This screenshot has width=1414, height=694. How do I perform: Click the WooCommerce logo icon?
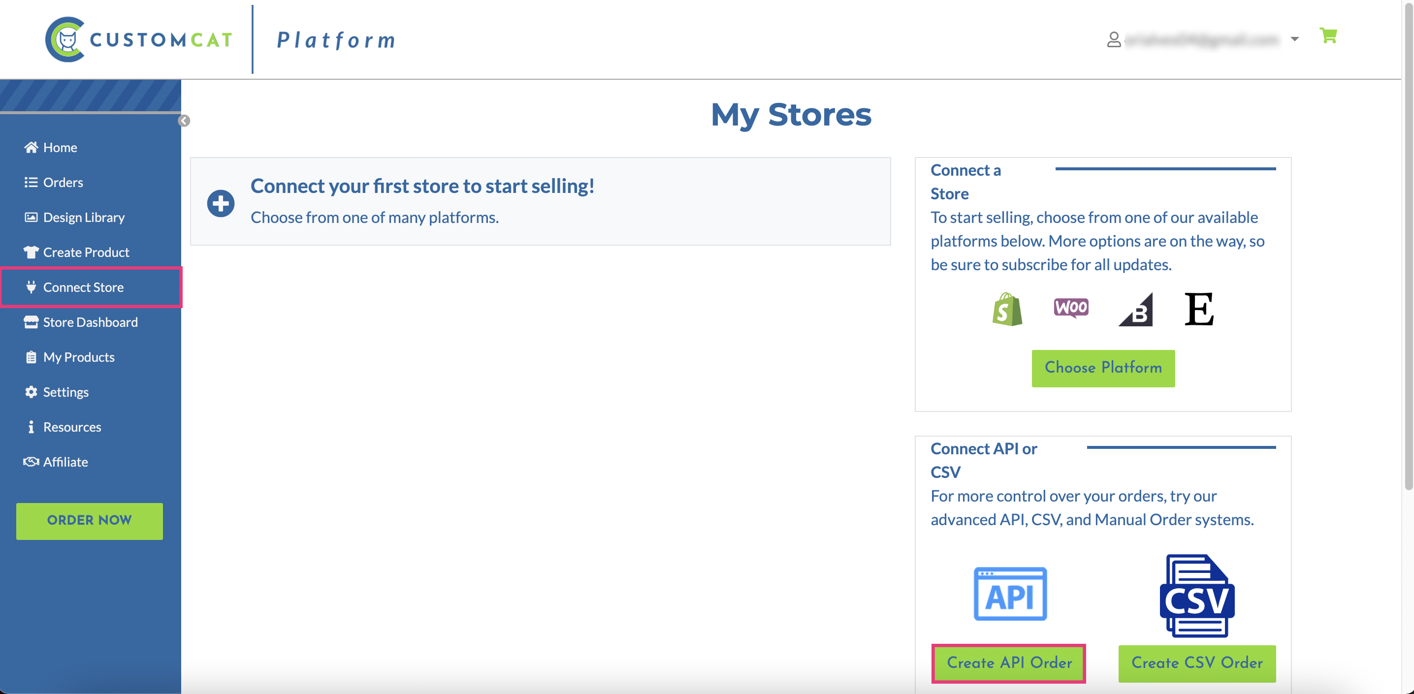click(1070, 308)
